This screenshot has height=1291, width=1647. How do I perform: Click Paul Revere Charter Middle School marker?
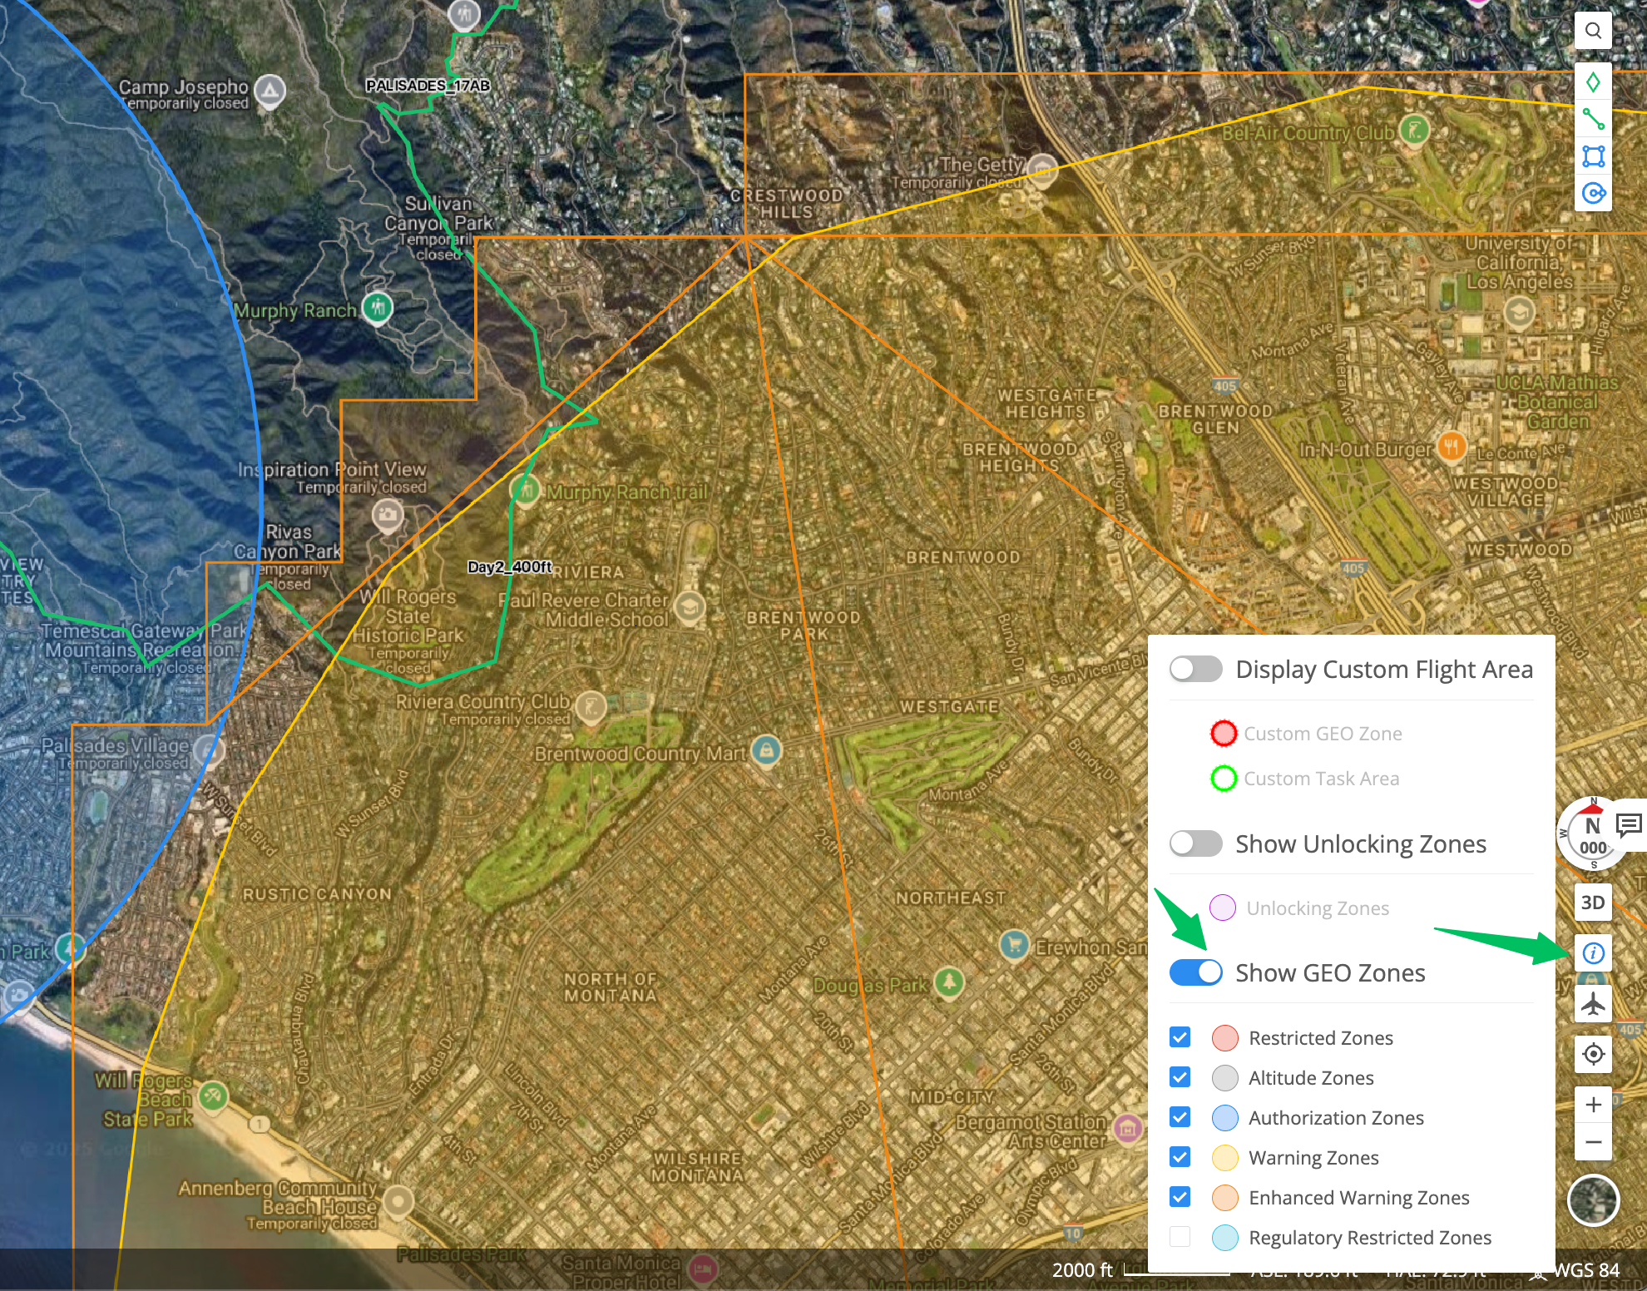(x=689, y=608)
